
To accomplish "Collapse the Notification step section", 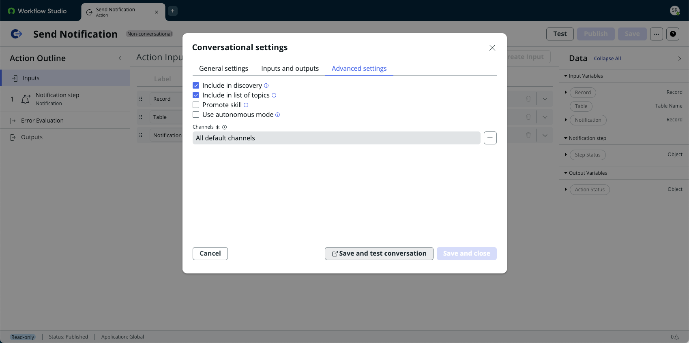I will (566, 138).
